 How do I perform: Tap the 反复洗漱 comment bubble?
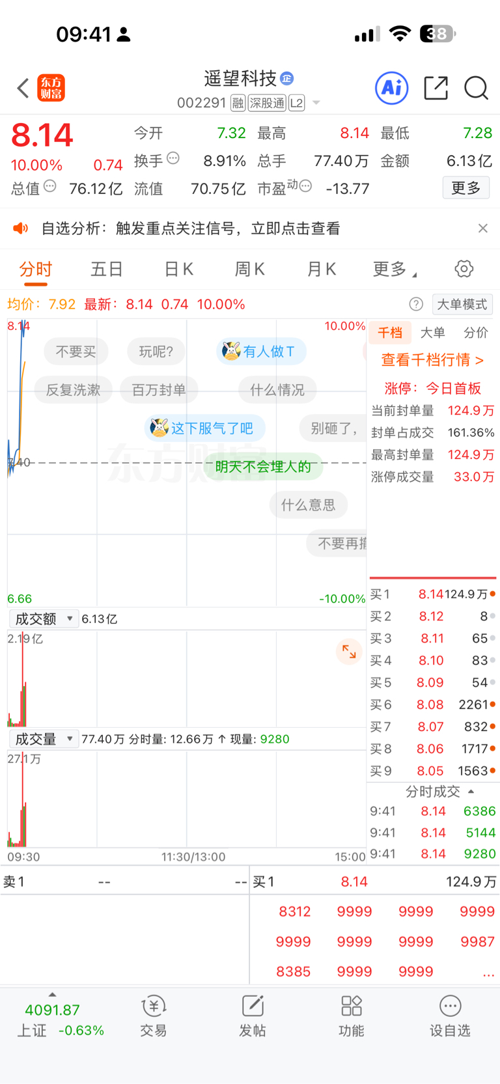tap(73, 390)
